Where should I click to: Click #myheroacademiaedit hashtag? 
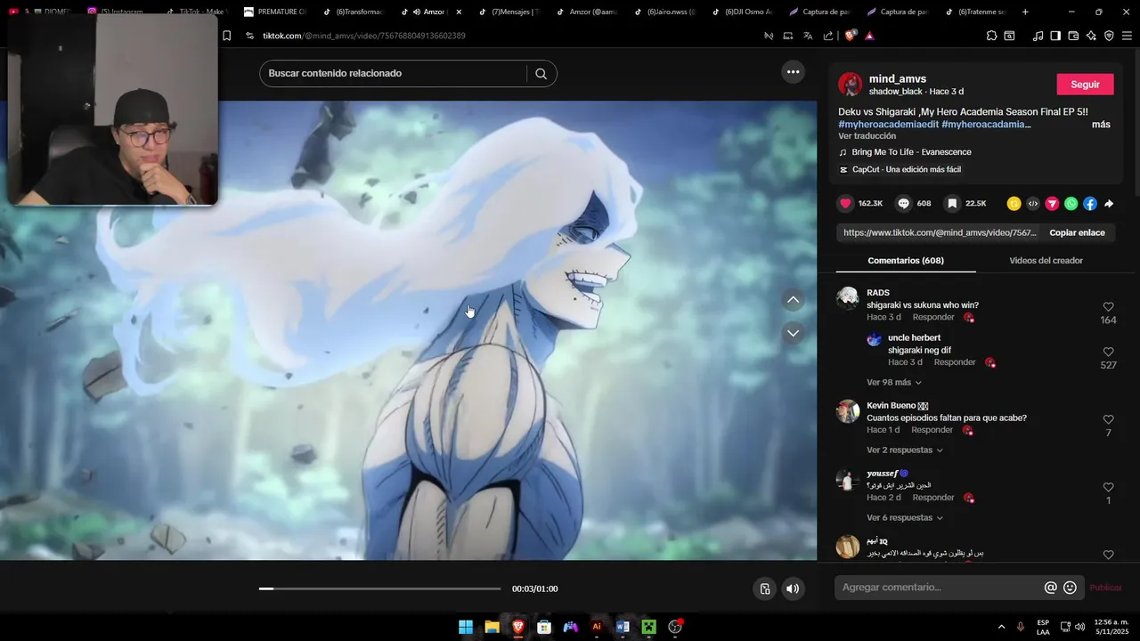(x=888, y=125)
